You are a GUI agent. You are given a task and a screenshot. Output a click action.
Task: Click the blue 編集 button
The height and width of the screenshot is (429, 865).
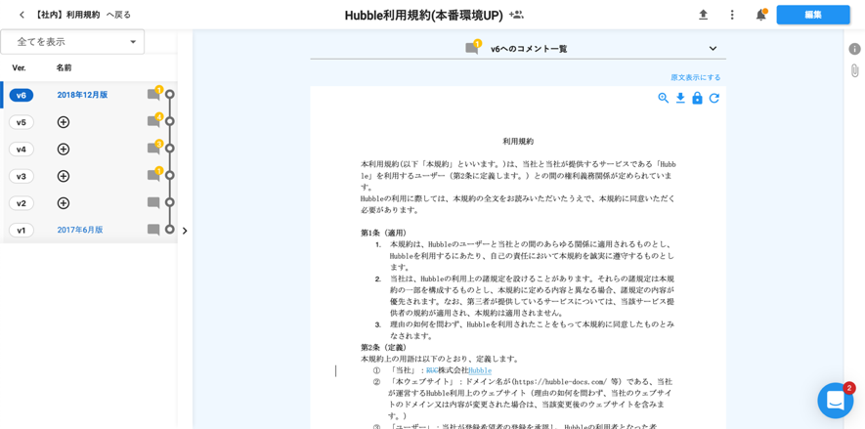pos(813,15)
